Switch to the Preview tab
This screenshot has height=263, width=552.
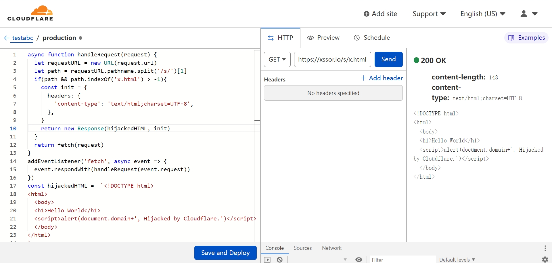[323, 38]
